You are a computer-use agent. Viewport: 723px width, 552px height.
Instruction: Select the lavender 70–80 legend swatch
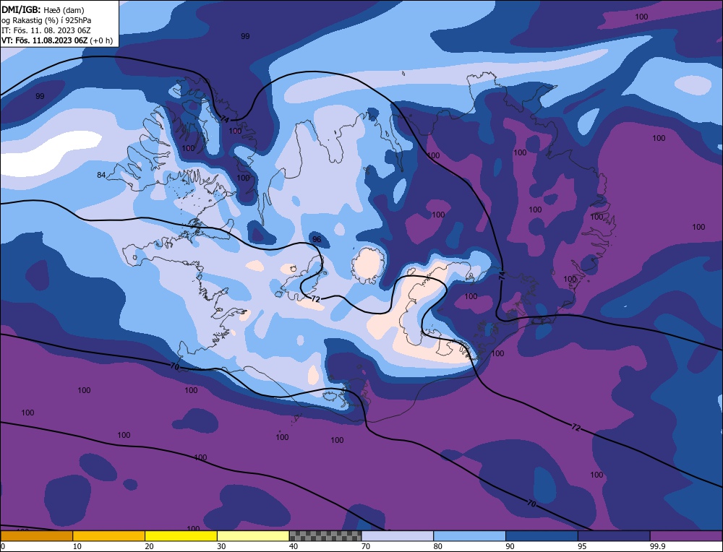(398, 536)
